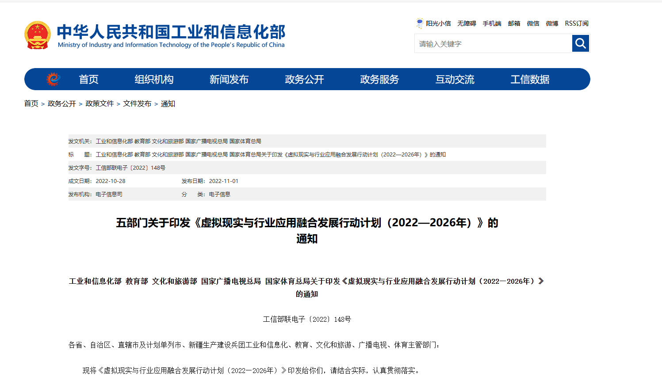
Task: Go to 新闻发布 section
Action: pyautogui.click(x=229, y=80)
